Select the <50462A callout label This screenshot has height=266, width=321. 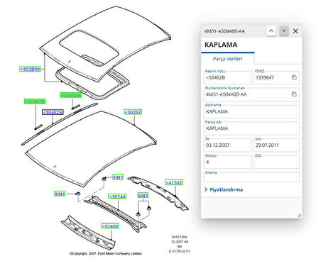(x=53, y=112)
